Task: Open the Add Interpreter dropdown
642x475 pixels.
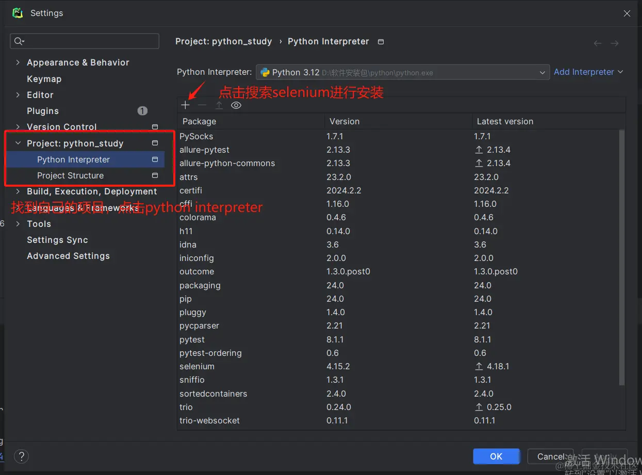Action: pyautogui.click(x=588, y=72)
